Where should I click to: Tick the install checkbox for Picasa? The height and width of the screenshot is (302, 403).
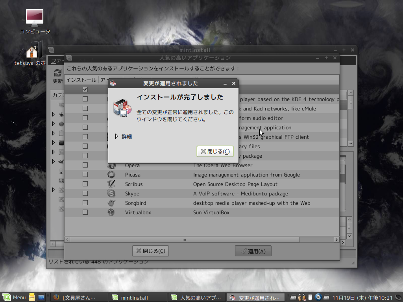pos(85,175)
